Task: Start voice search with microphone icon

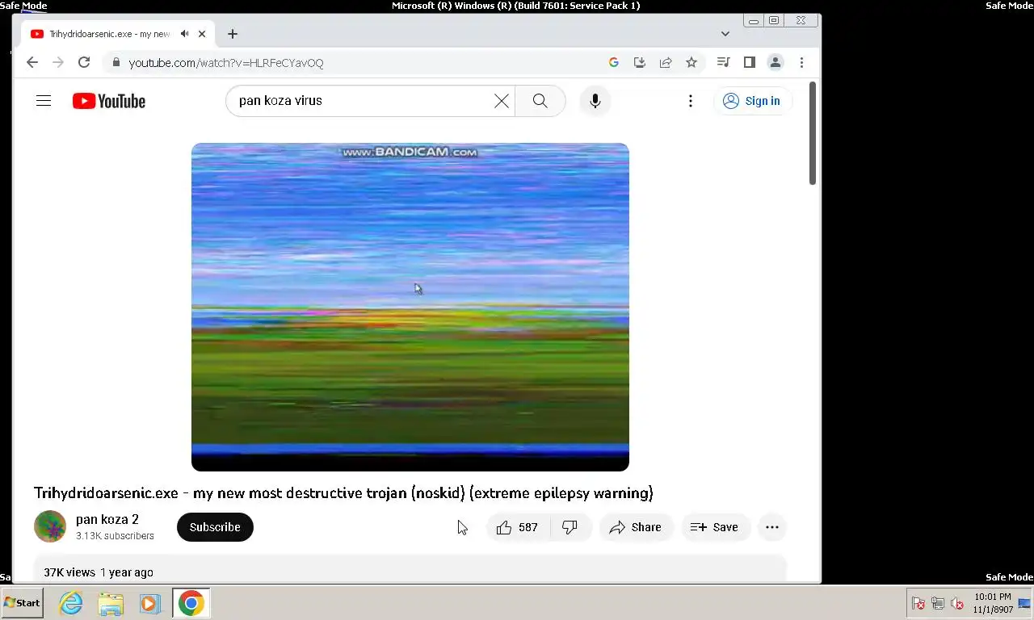Action: click(595, 101)
